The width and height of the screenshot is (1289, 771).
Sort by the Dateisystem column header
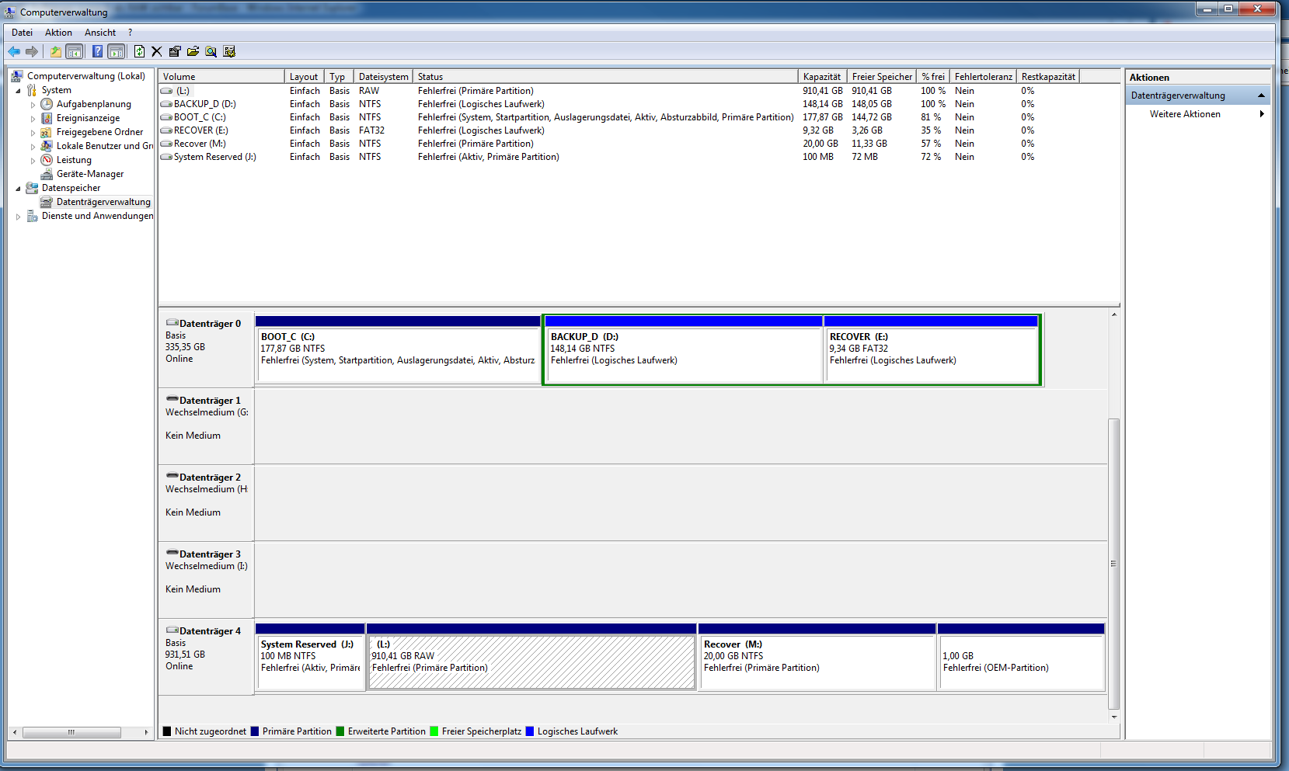coord(383,77)
